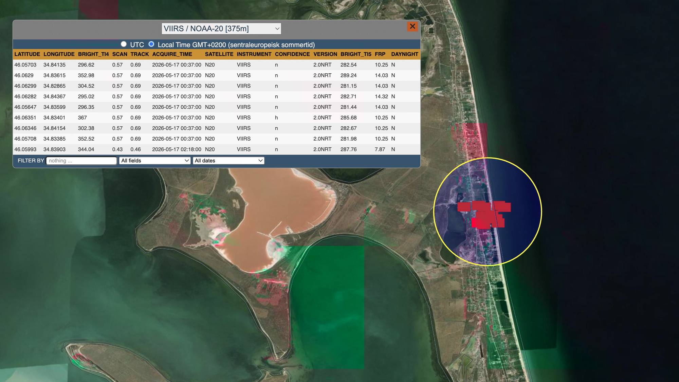The height and width of the screenshot is (382, 679).
Task: Focus the FILTER BY text input
Action: pyautogui.click(x=81, y=161)
